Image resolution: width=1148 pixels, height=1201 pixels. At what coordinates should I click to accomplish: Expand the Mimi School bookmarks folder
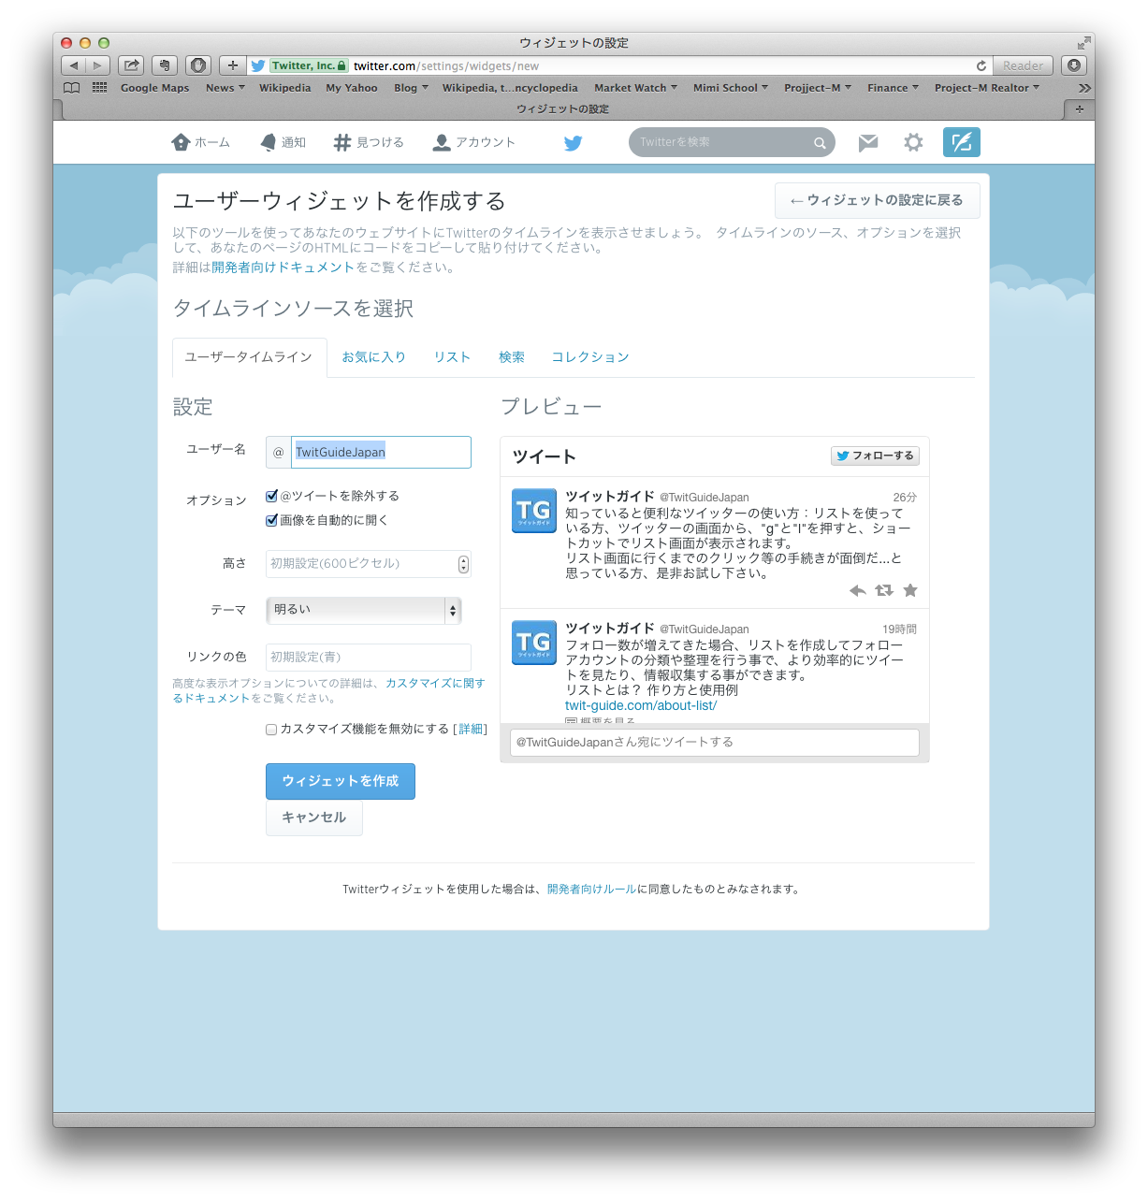pyautogui.click(x=731, y=88)
